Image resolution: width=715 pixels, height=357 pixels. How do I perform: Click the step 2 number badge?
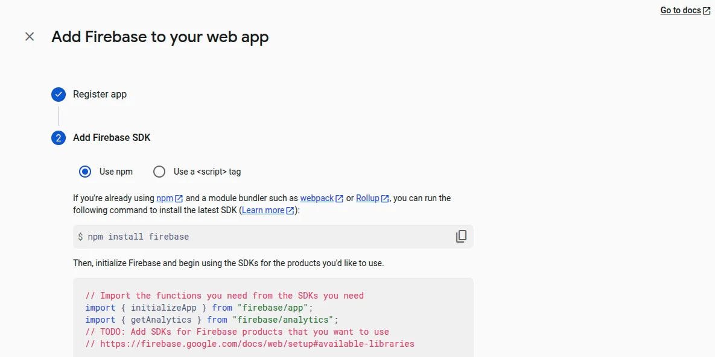59,138
